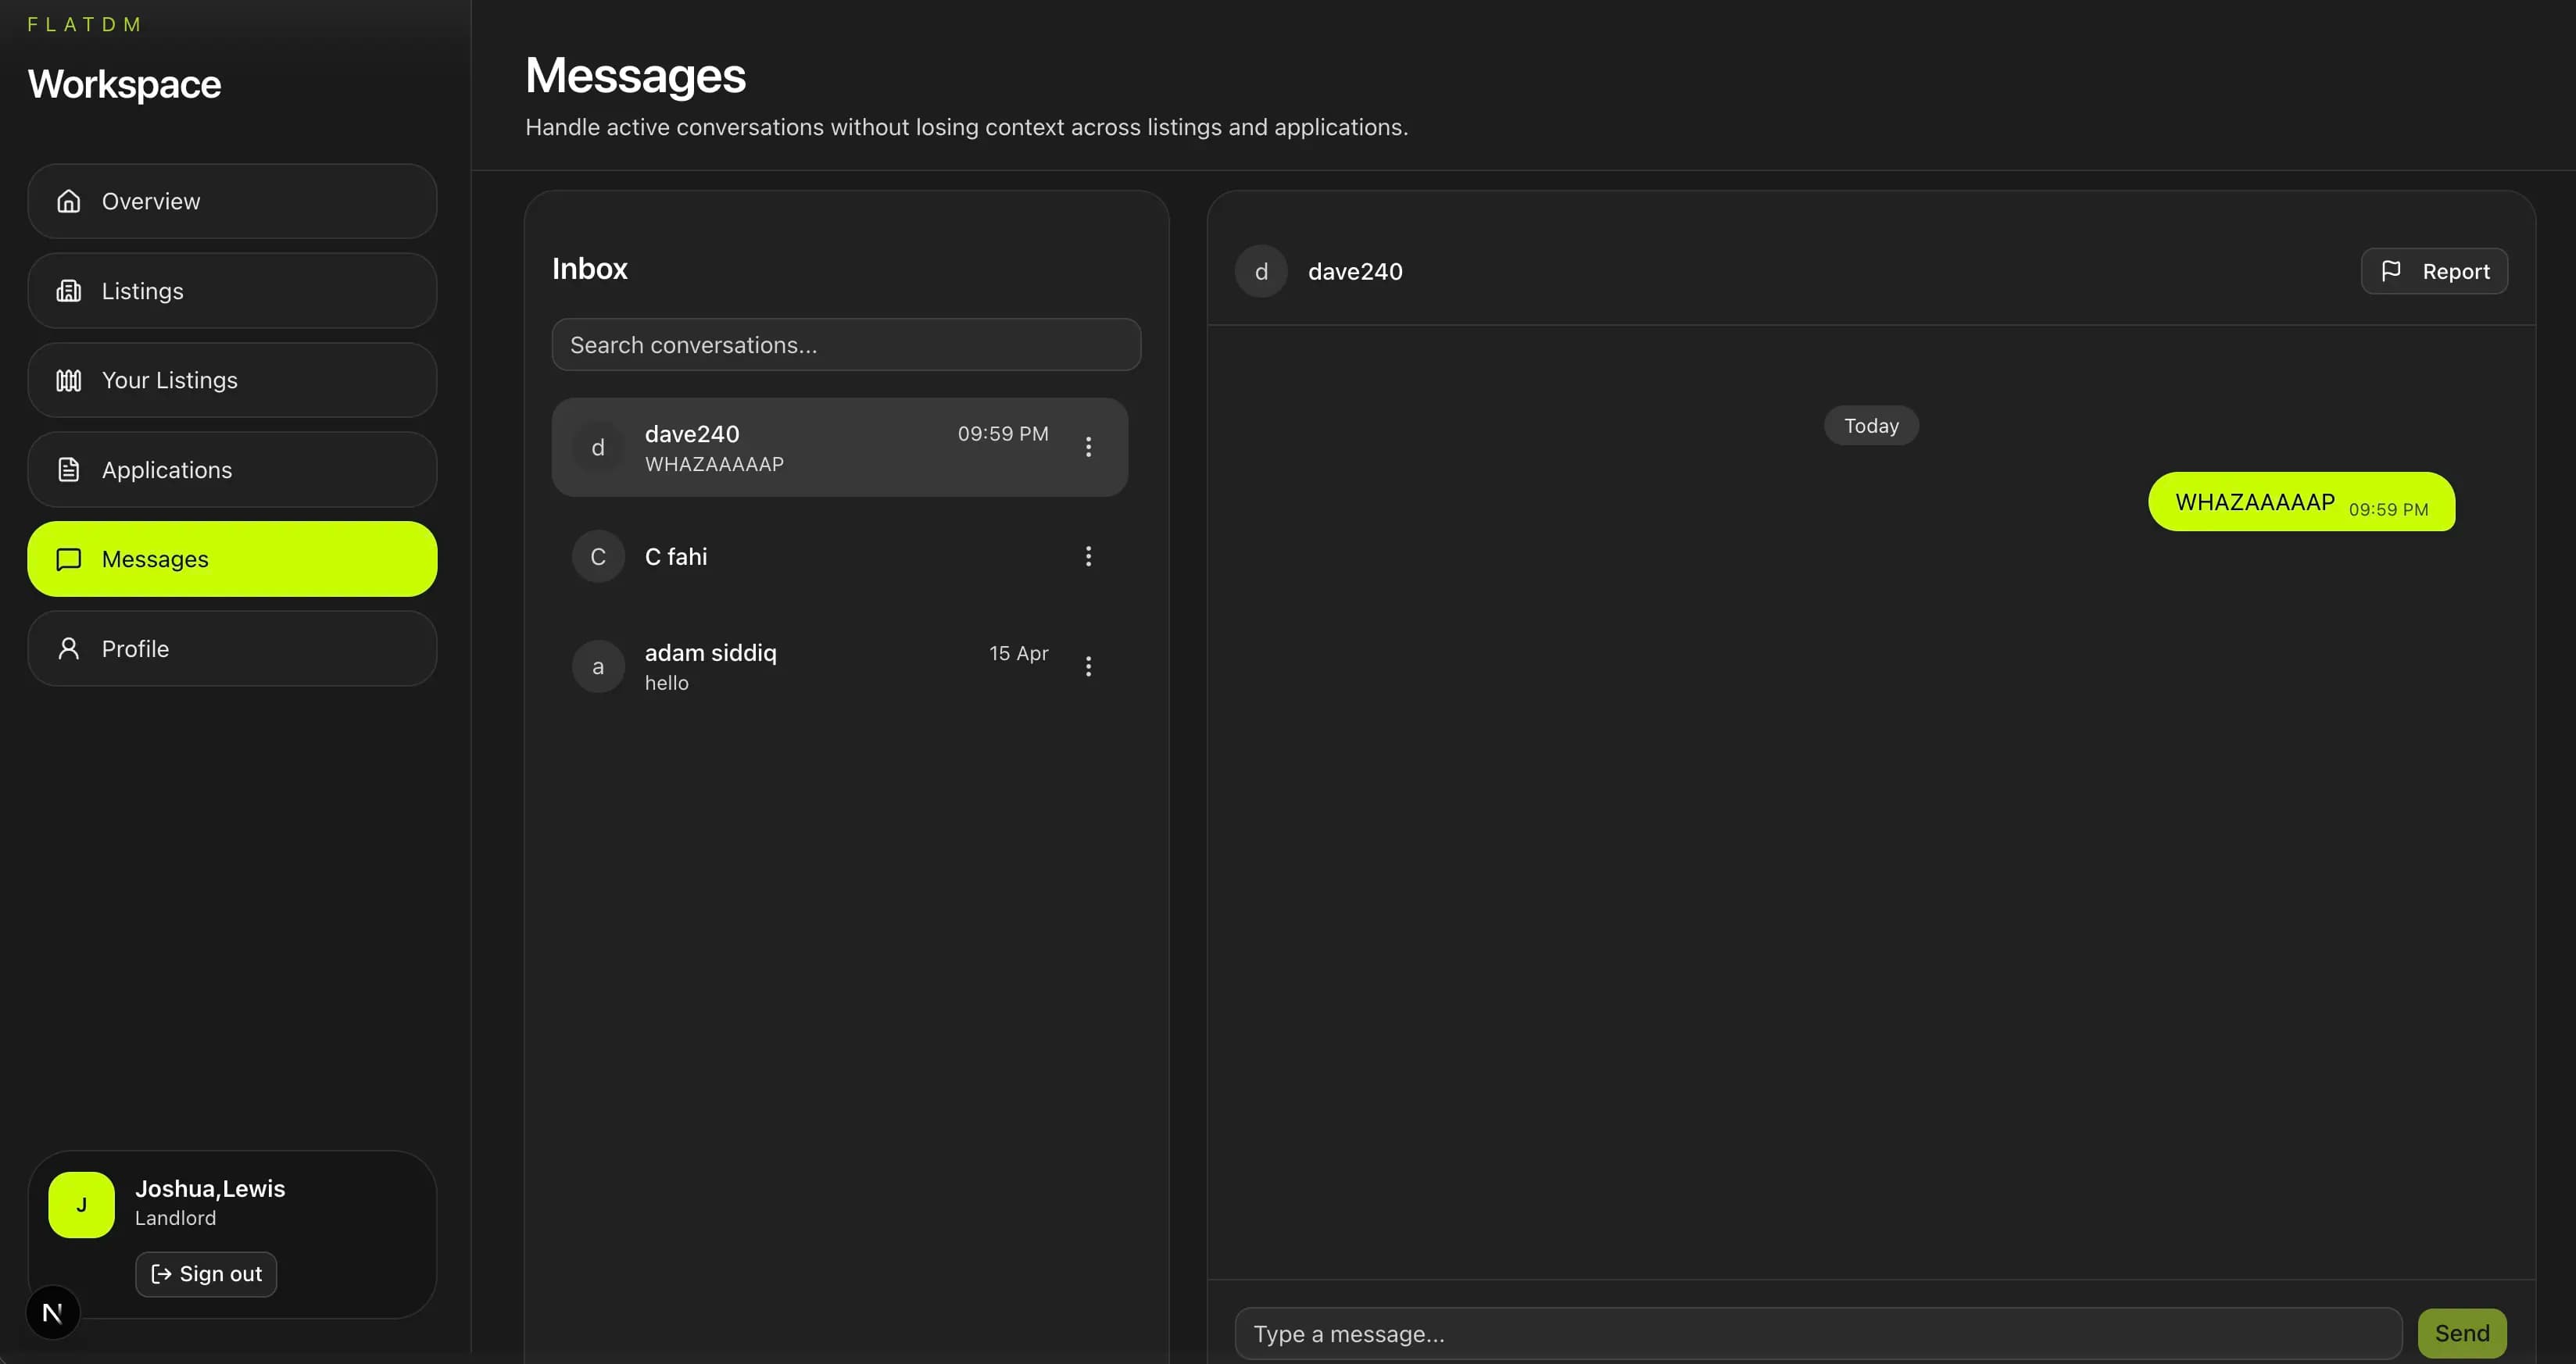Focus the Search conversations field
Viewport: 2576px width, 1364px height.
[x=846, y=345]
